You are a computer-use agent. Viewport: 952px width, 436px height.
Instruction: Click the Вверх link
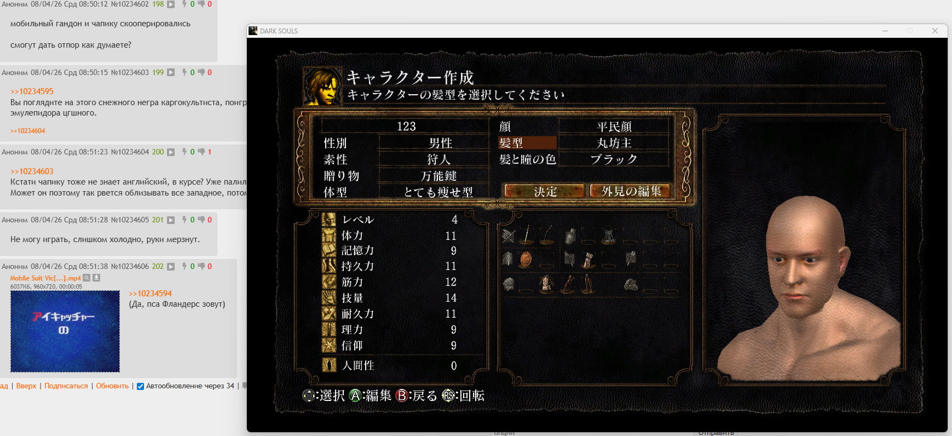[26, 386]
